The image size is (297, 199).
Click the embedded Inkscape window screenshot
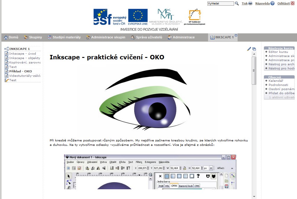point(150,172)
